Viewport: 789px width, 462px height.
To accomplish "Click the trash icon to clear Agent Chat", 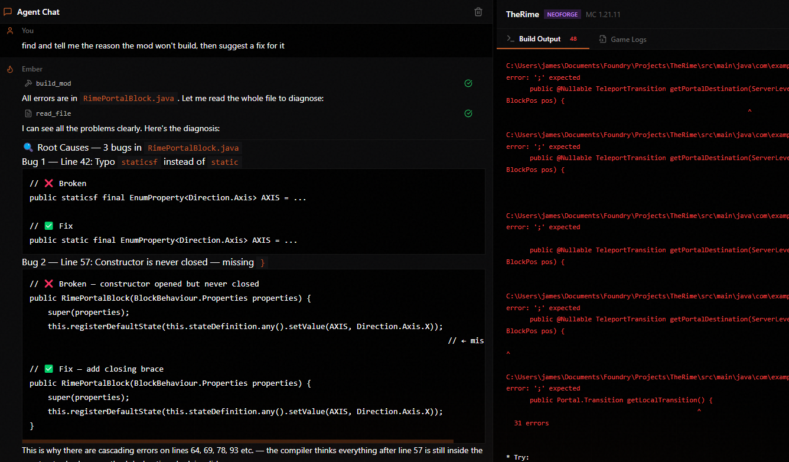I will coord(478,11).
